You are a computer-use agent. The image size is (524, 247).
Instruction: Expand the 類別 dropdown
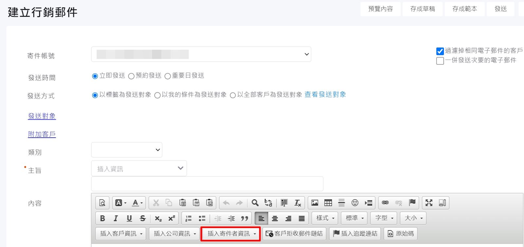click(x=127, y=150)
